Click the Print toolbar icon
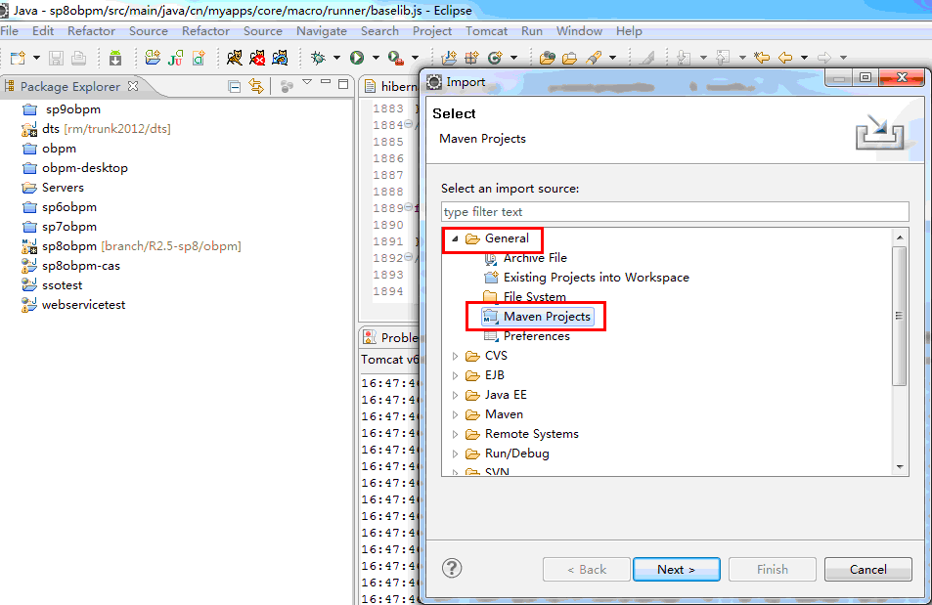Image resolution: width=932 pixels, height=605 pixels. [x=78, y=58]
